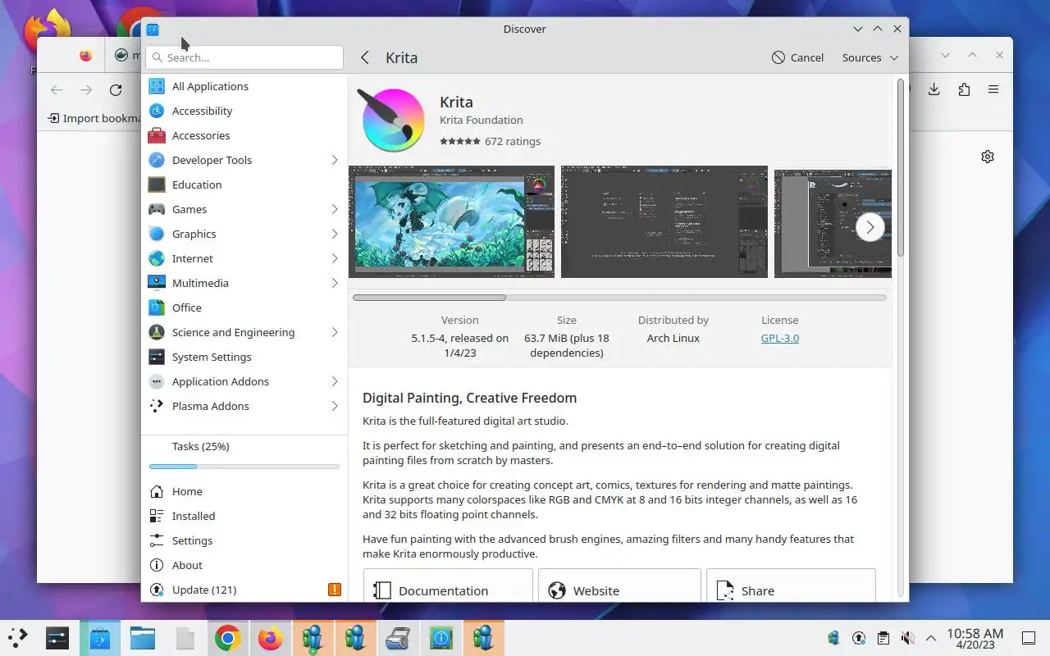Expand the Multimedia category
The image size is (1050, 656).
pos(335,283)
